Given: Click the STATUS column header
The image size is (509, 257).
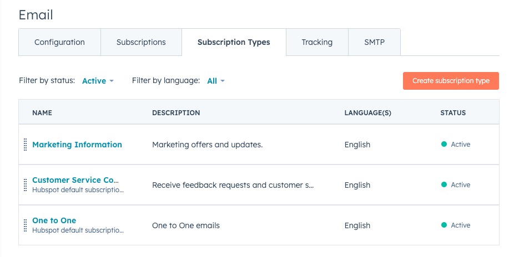Looking at the screenshot, I should 453,113.
